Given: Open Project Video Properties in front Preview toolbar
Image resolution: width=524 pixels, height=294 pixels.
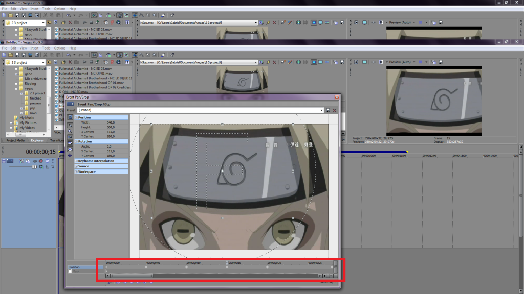Looking at the screenshot, I should tap(356, 62).
